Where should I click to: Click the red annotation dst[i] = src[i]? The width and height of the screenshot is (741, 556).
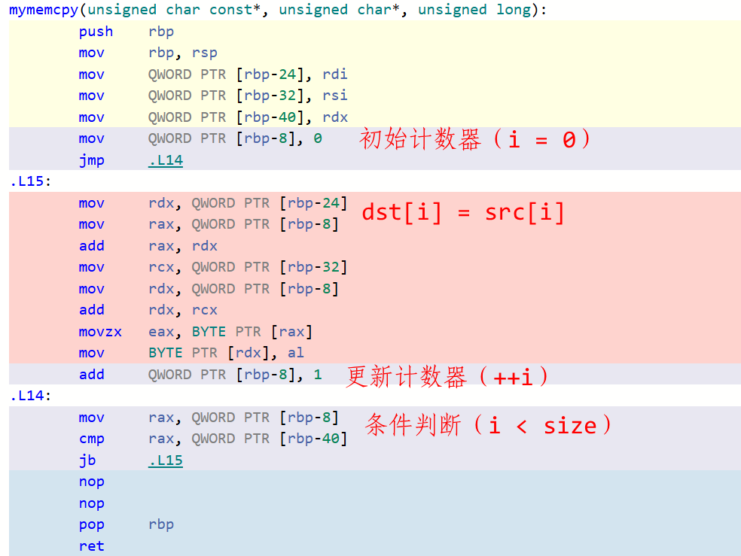(463, 212)
